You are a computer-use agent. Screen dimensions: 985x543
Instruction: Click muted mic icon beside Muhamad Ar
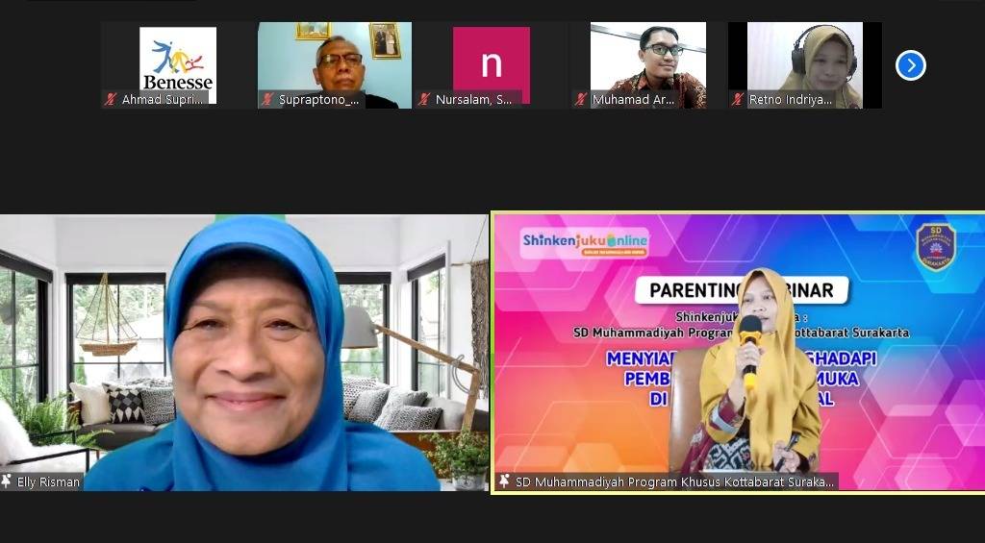580,99
